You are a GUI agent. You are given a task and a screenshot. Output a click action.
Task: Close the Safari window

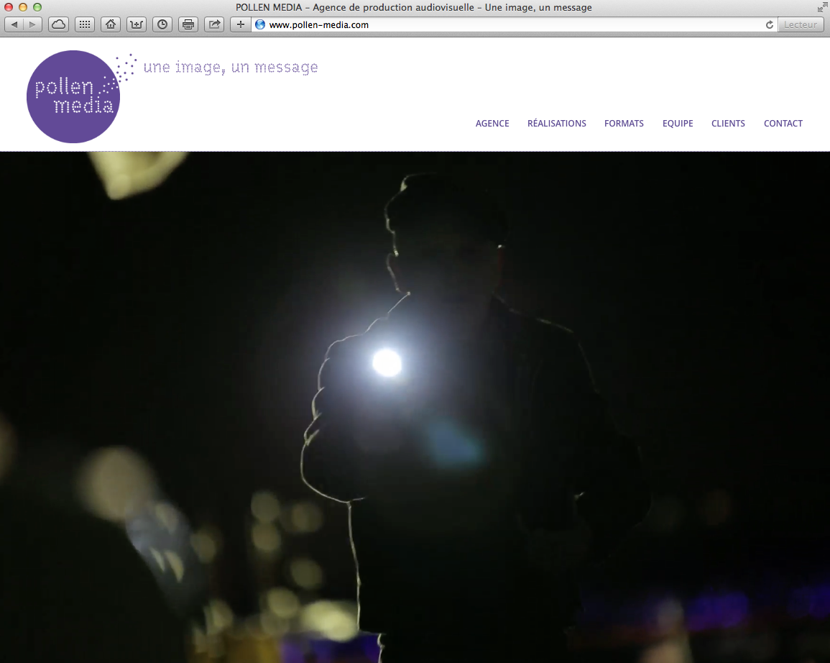coord(9,7)
